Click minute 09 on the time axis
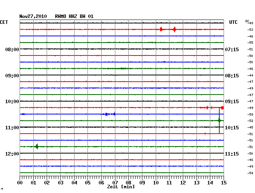255x193 pixels. tap(142, 182)
